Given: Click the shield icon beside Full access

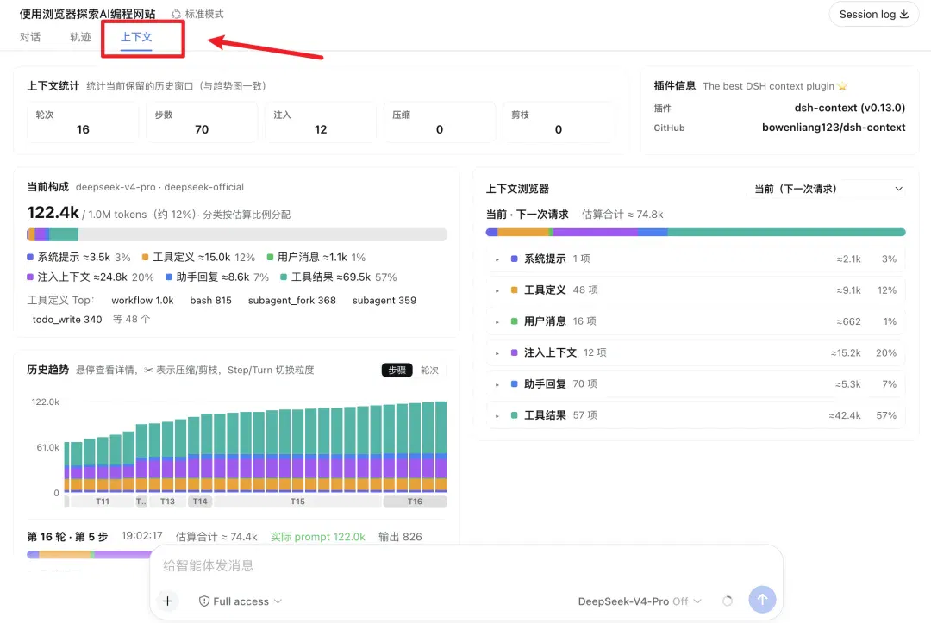Looking at the screenshot, I should [204, 601].
